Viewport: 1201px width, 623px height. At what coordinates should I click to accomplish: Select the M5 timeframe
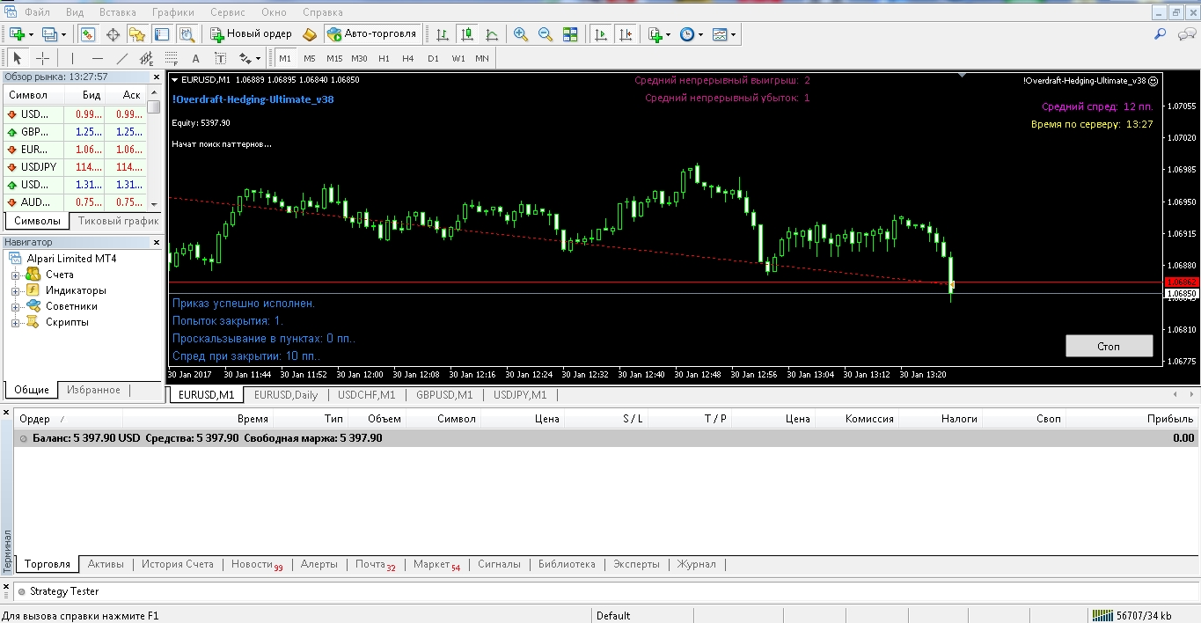click(310, 58)
